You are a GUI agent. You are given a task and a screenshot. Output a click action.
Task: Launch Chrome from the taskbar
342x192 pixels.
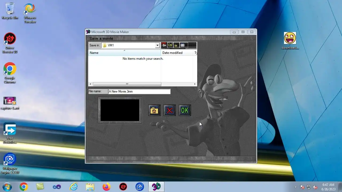point(24,187)
